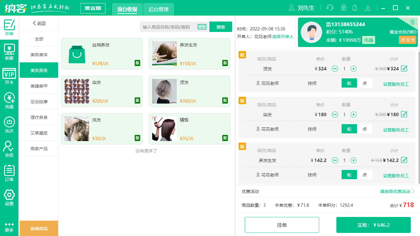Click the headset customer service icon
This screenshot has height=236, width=420.
(330, 8)
